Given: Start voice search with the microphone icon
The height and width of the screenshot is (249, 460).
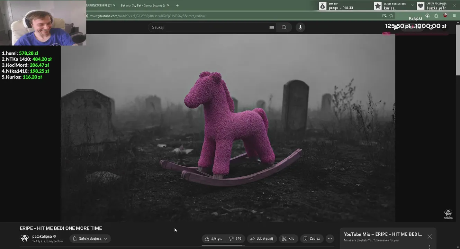Looking at the screenshot, I should (x=300, y=27).
